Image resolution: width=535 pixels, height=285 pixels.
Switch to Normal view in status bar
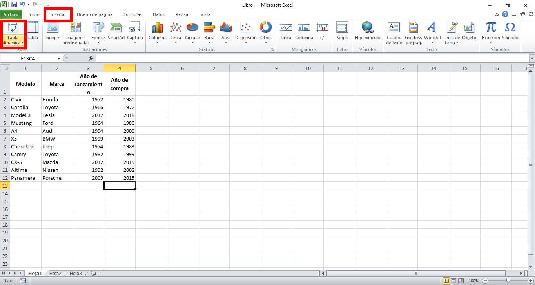[446, 281]
